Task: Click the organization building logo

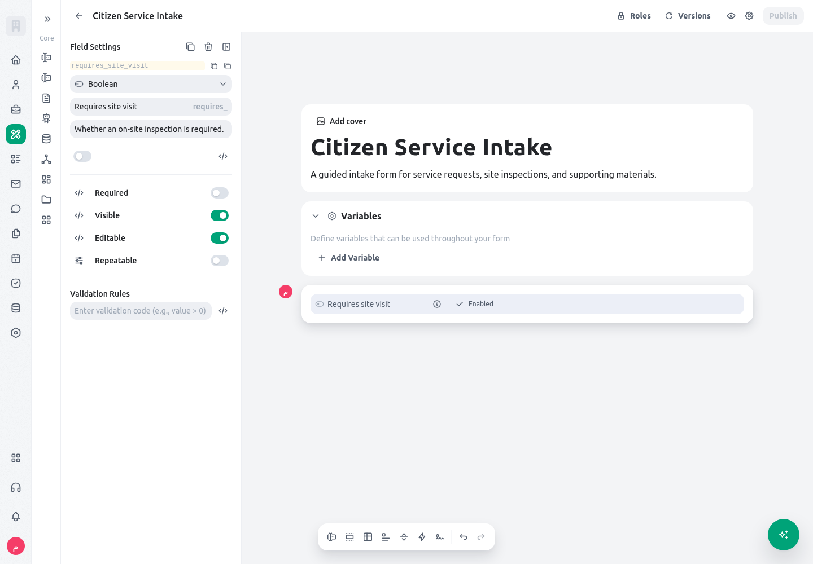Action: tap(16, 26)
